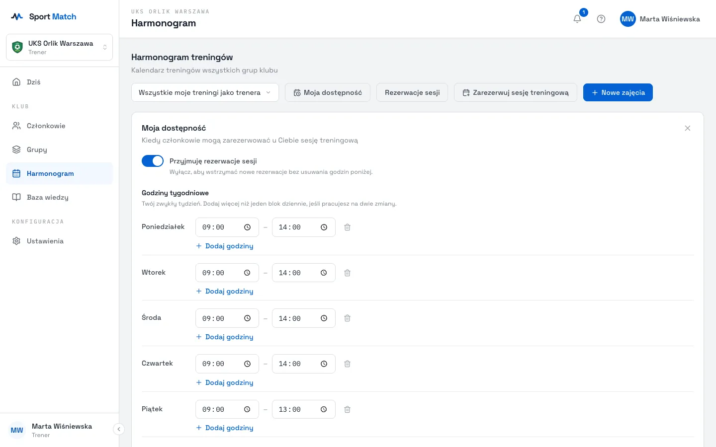The image size is (716, 447).
Task: Add hours for Wtorek via Dodaj godziny
Action: [x=225, y=291]
